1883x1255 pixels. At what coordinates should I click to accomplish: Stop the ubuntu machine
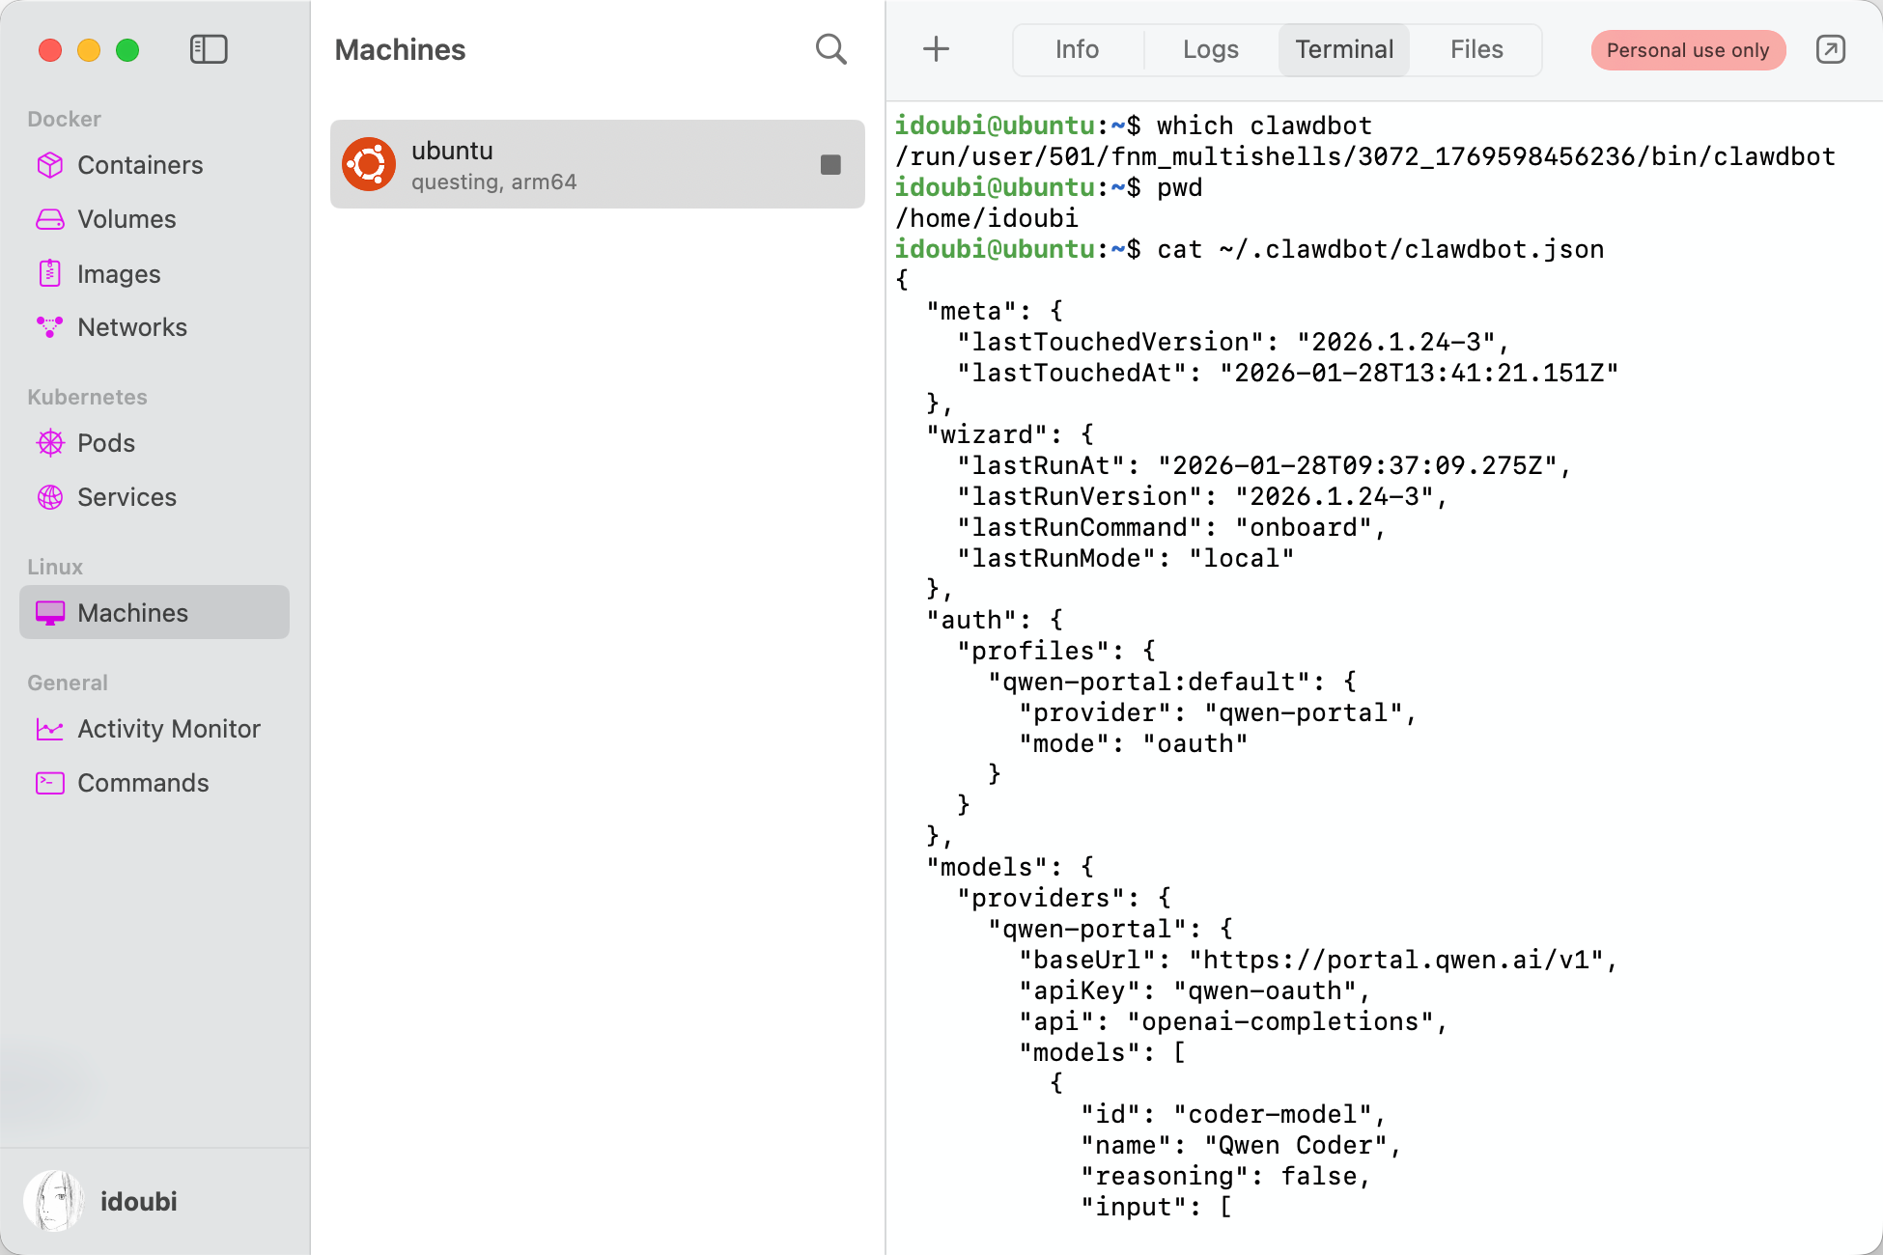point(830,165)
